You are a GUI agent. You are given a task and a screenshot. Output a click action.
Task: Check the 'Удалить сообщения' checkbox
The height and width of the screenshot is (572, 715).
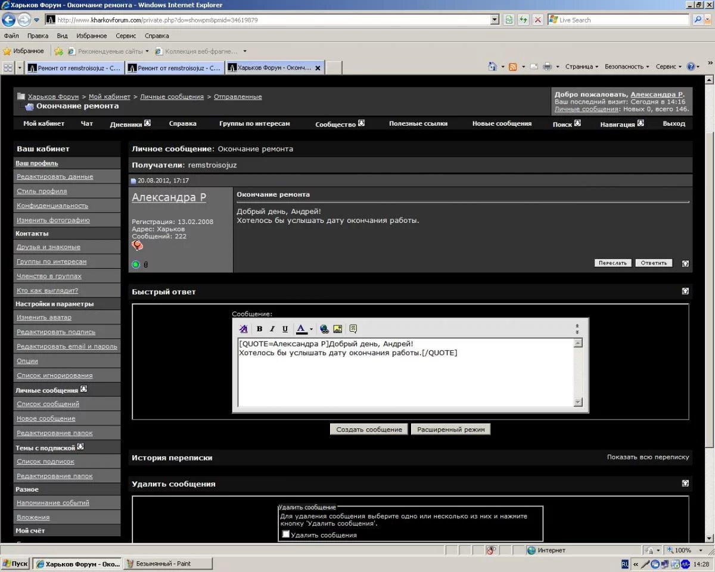point(286,534)
